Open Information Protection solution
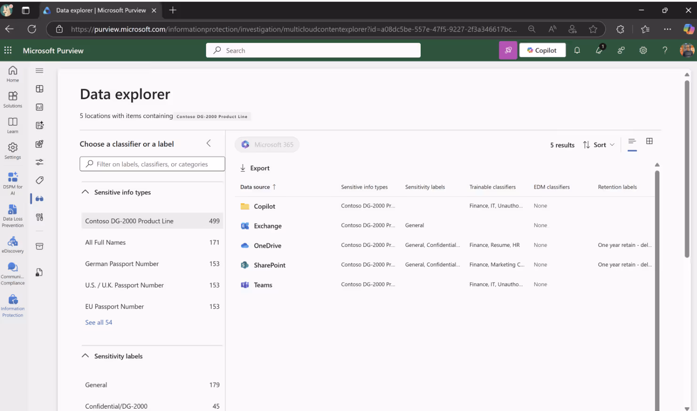Image resolution: width=697 pixels, height=411 pixels. 13,306
